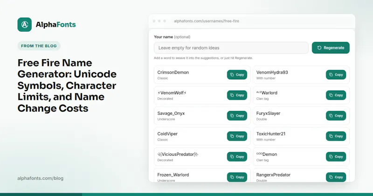This screenshot has height=196, width=373.
Task: Copy the decorated ViciousPredator name
Action: 237,157
